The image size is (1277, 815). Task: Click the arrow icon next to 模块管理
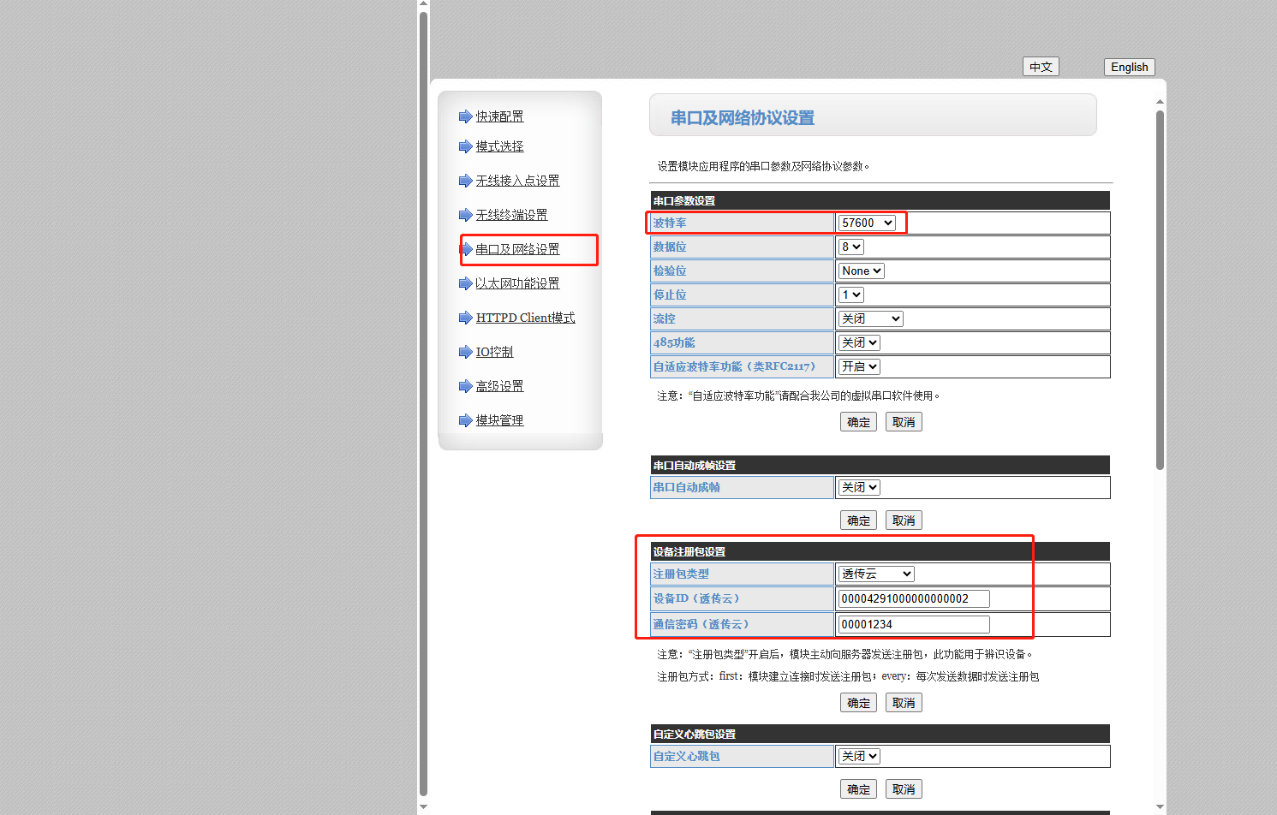(x=465, y=420)
